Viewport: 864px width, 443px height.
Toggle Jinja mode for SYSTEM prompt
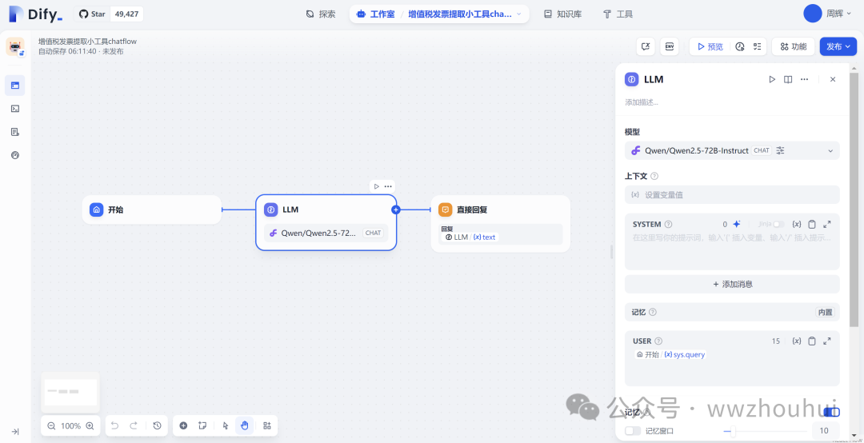(x=778, y=224)
